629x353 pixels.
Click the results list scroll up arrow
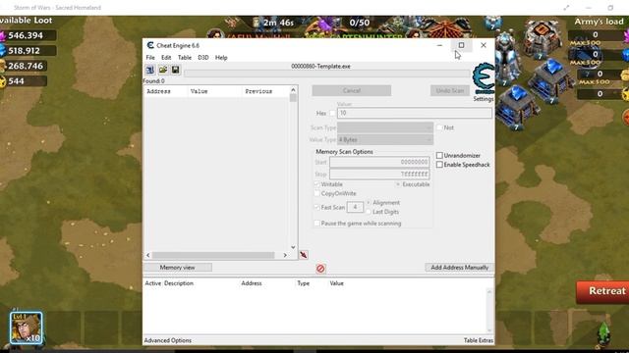point(293,90)
